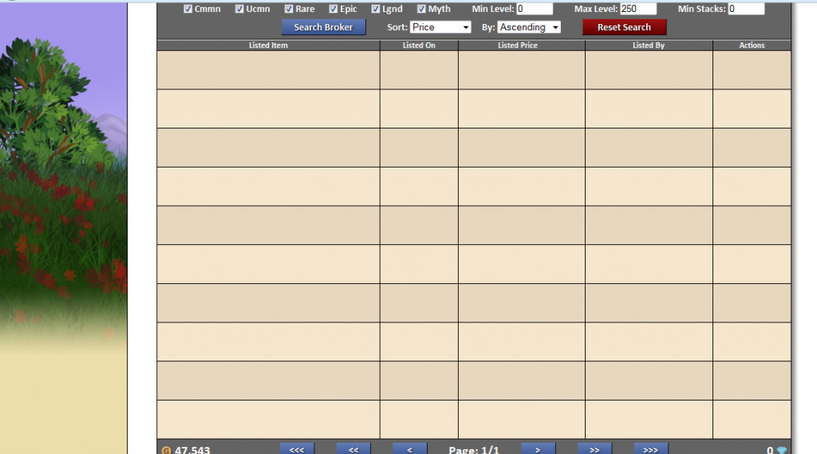Click the Max Level input field
Image resolution: width=817 pixels, height=454 pixels.
(x=638, y=9)
